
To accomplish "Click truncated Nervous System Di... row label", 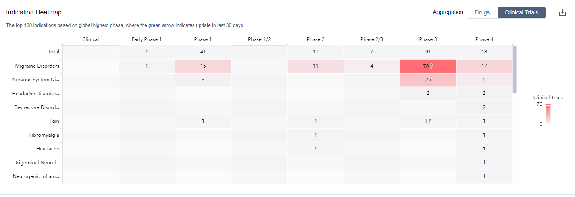I will [35, 80].
